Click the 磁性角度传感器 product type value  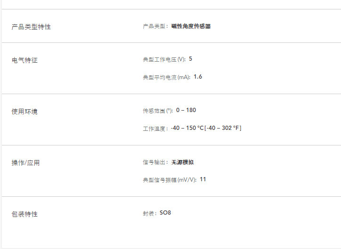(191, 26)
